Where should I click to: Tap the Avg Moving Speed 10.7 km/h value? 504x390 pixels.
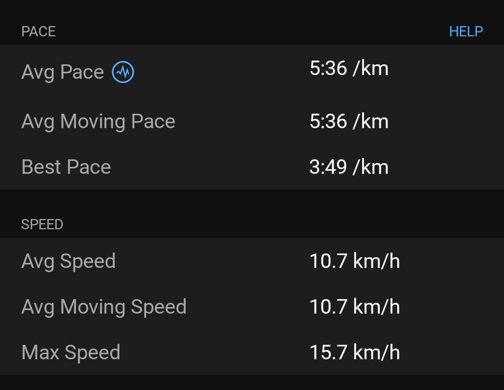(354, 307)
